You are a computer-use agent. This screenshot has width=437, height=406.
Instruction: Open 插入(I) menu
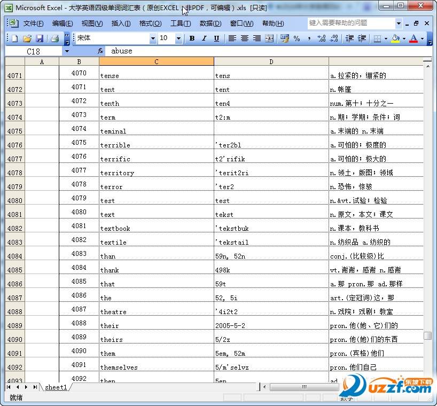tap(121, 24)
